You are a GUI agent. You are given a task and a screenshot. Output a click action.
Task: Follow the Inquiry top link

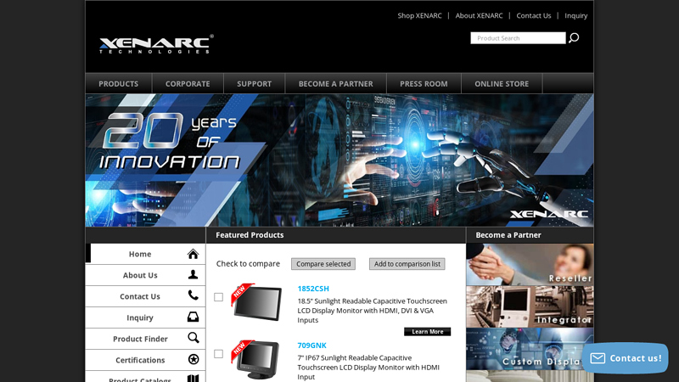[576, 15]
